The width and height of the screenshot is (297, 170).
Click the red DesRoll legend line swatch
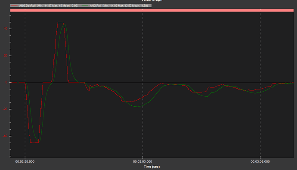coord(15,6)
